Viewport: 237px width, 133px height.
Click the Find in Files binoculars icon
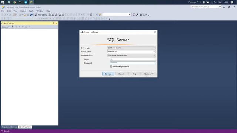[100, 15]
